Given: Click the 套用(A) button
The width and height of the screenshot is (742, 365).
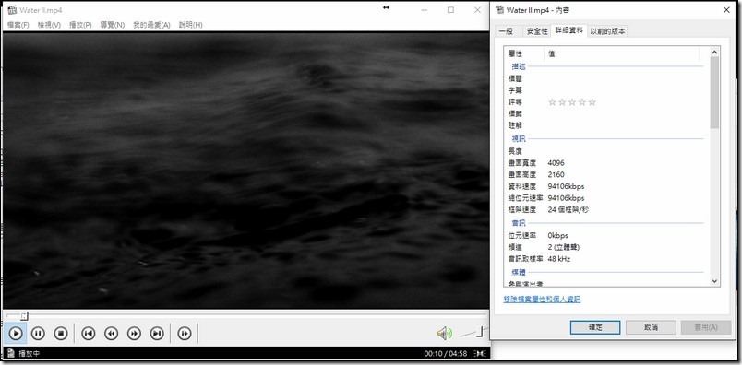Looking at the screenshot, I should click(706, 327).
